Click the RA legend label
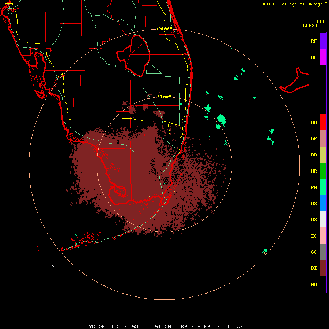This screenshot has width=329, height=329. click(x=314, y=188)
